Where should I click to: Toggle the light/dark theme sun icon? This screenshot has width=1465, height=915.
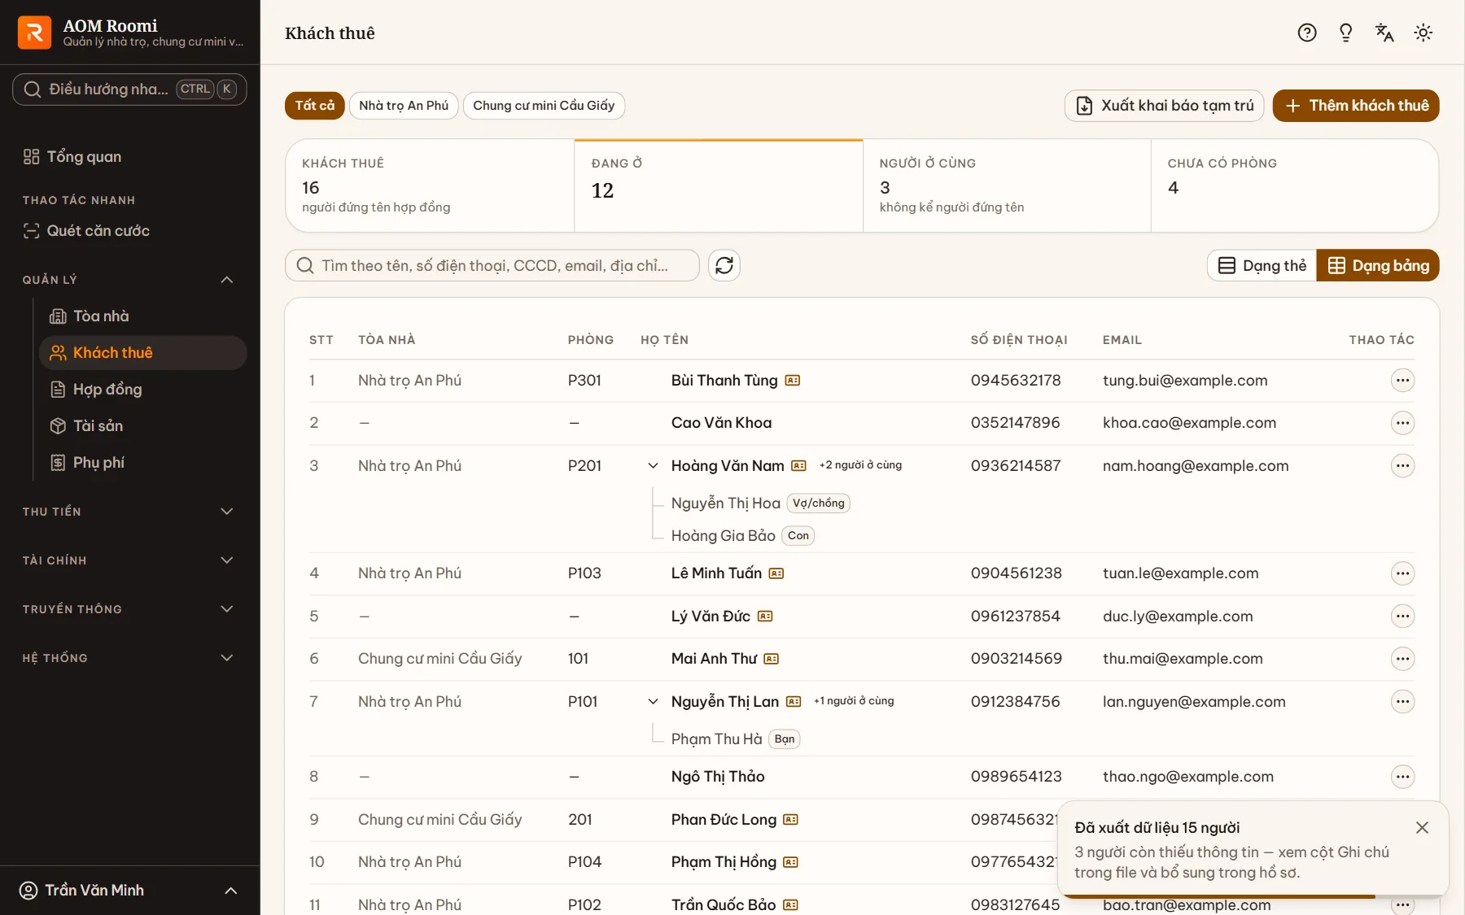(x=1423, y=33)
